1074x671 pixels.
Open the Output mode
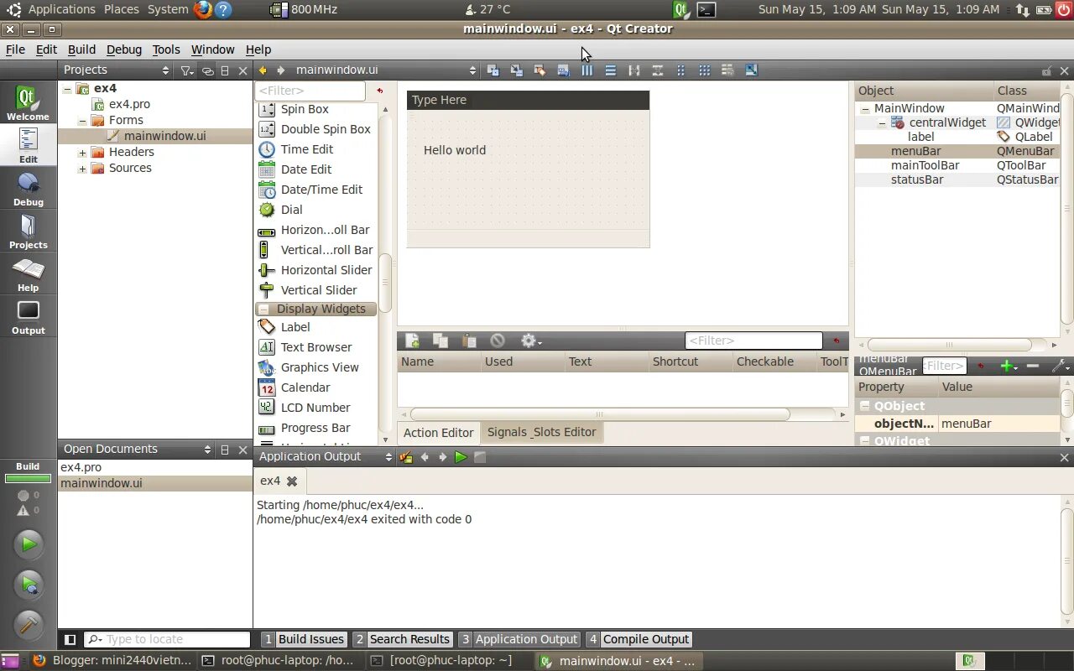28,317
